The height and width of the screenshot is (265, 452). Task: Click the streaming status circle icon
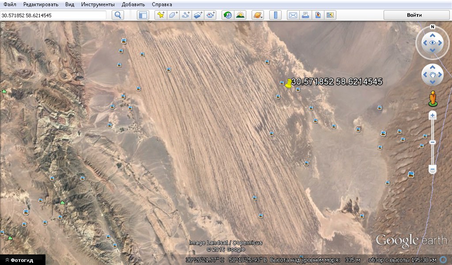coord(443,260)
